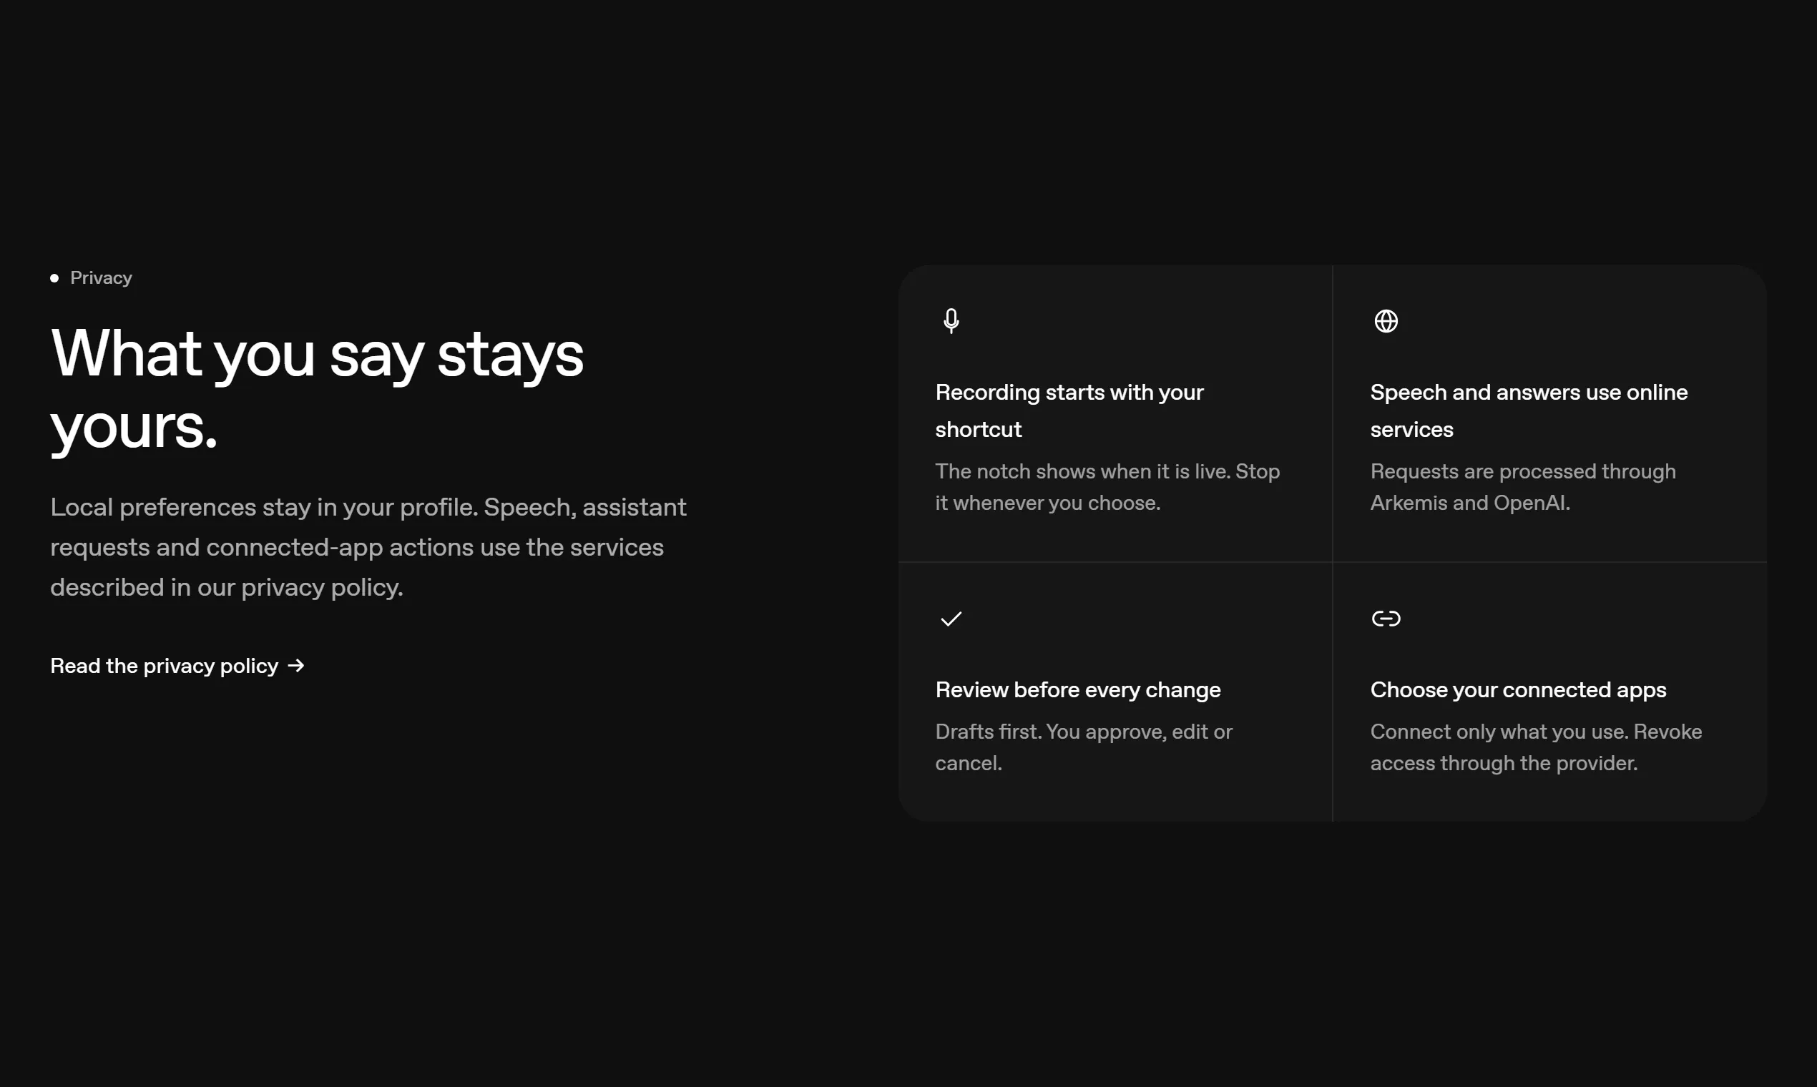The height and width of the screenshot is (1087, 1817).
Task: Click the checkmark icon above Review before every change
Action: (950, 619)
